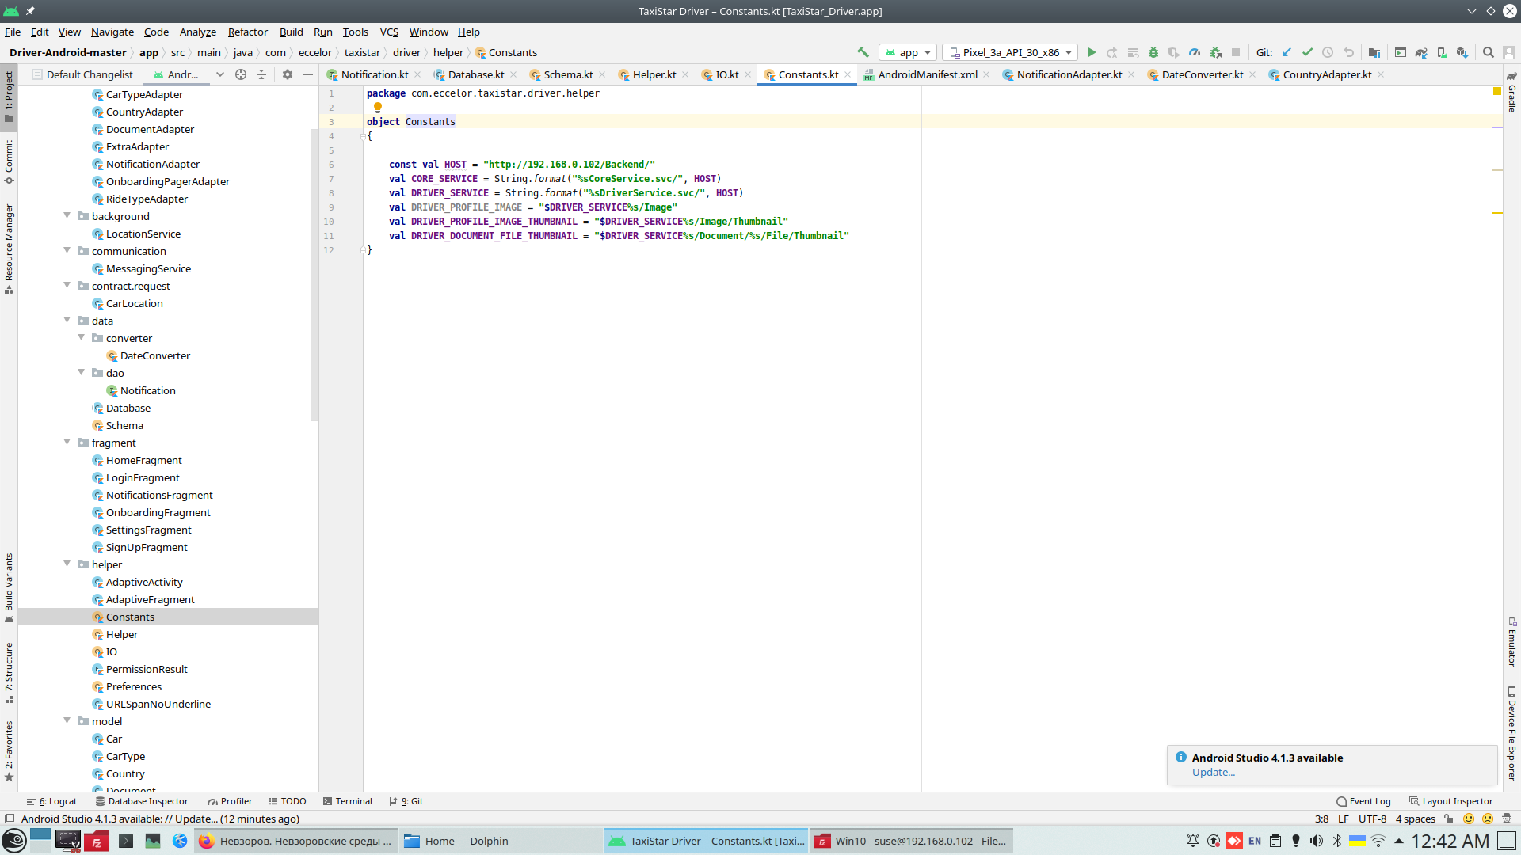This screenshot has width=1521, height=855.
Task: Open the Terminal tool window button
Action: coord(347,801)
